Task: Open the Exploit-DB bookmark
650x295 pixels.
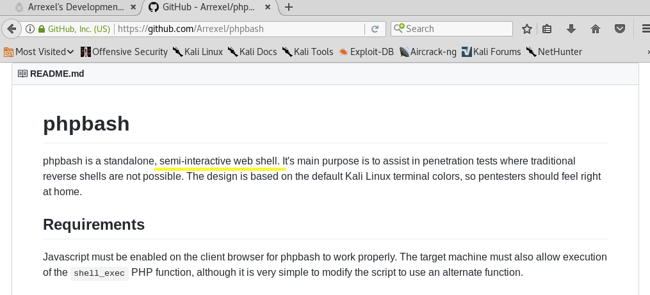Action: pyautogui.click(x=366, y=52)
